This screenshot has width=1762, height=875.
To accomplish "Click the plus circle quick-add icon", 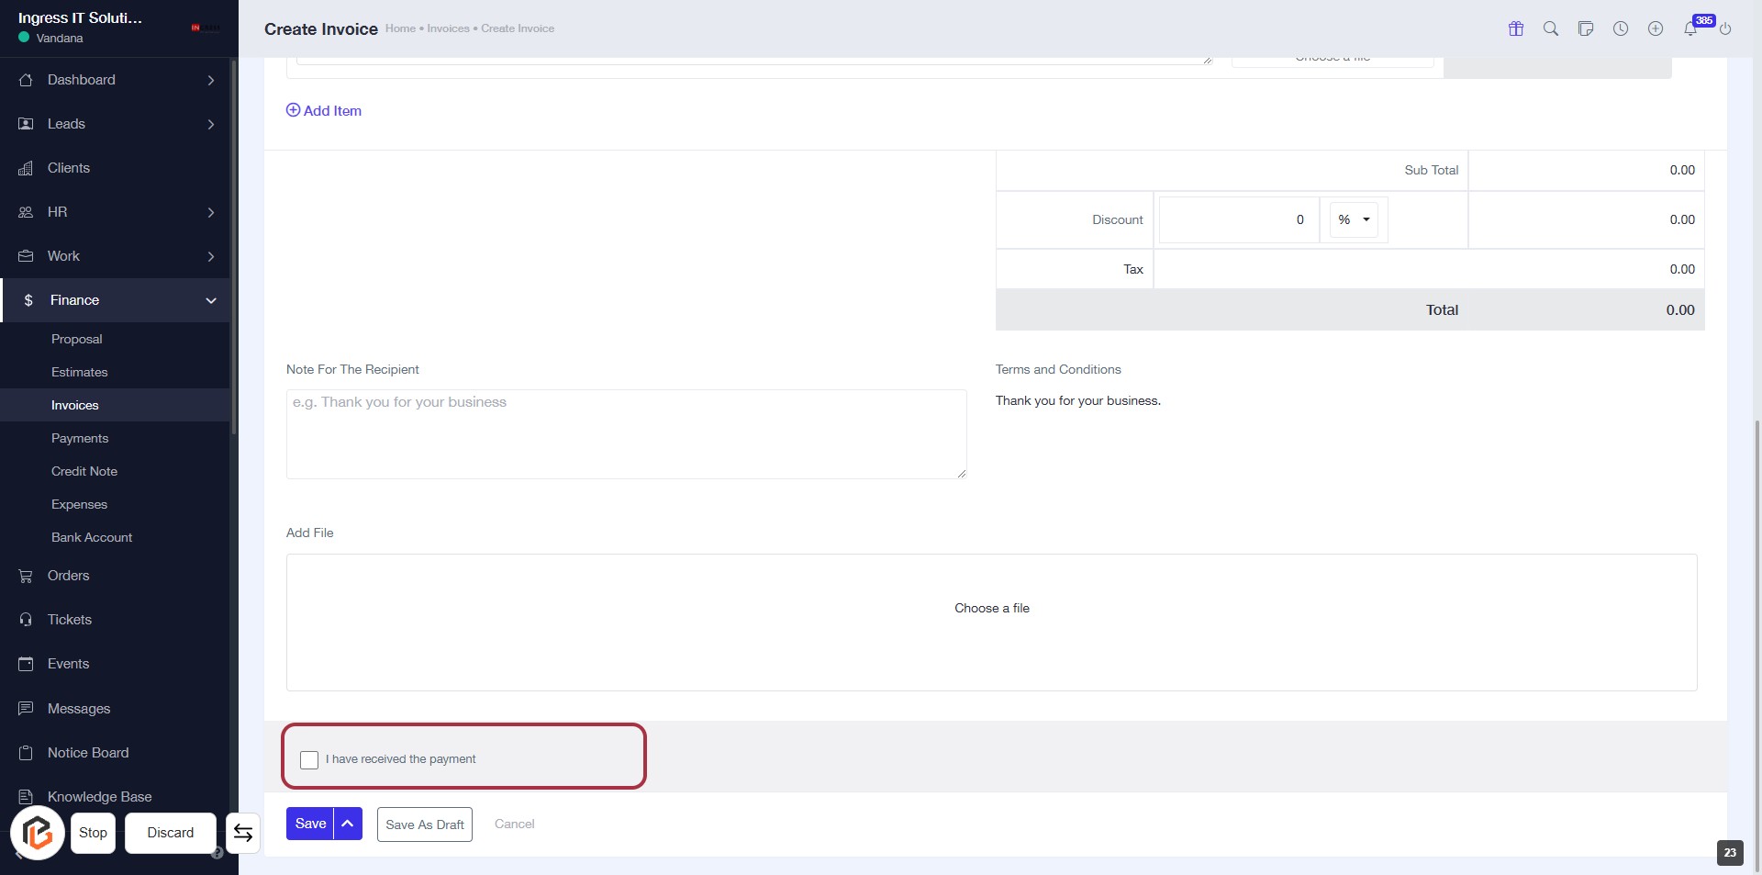I will coord(1655,28).
